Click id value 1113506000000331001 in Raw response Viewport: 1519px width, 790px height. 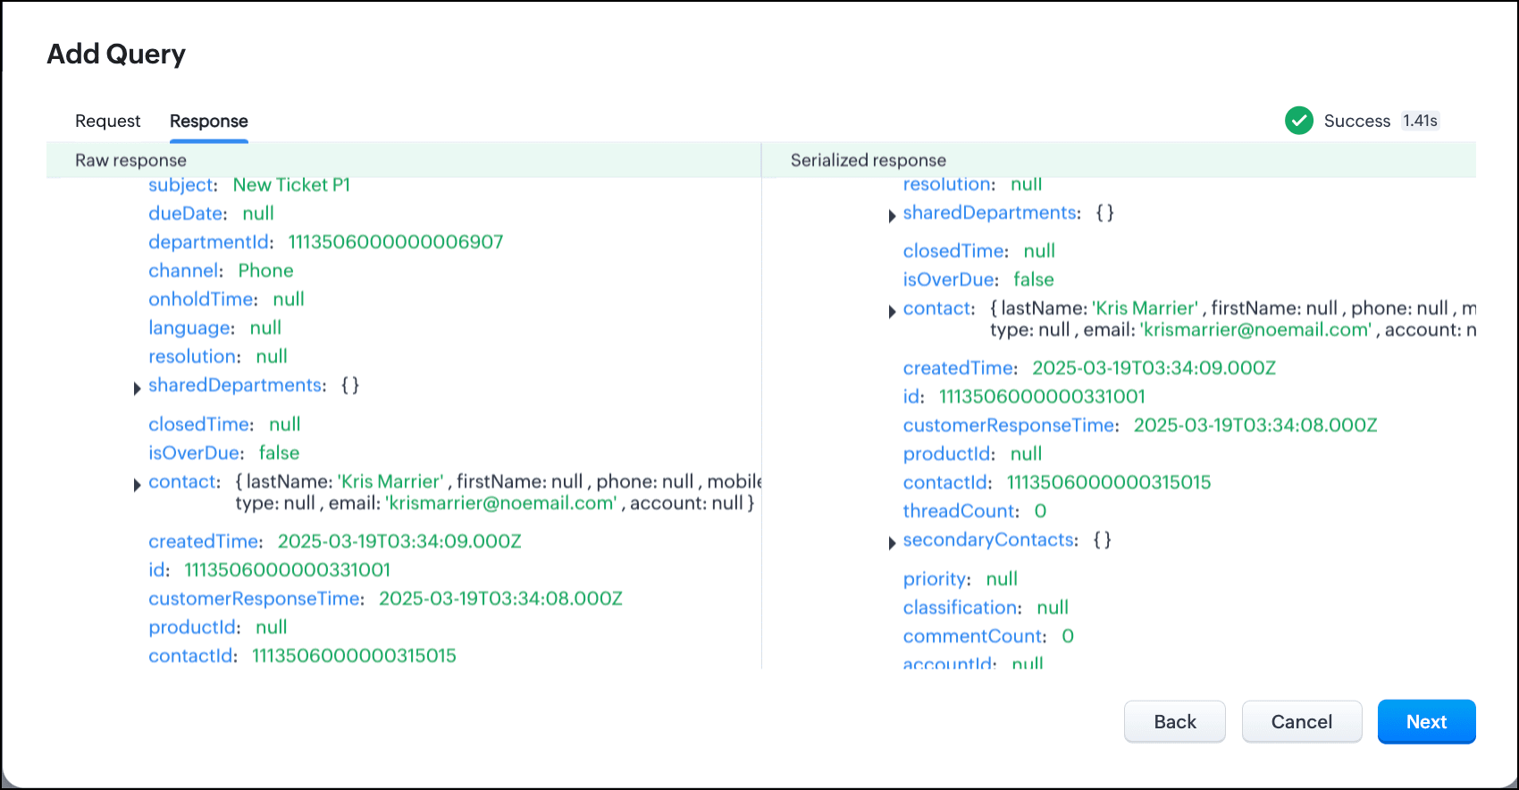click(x=287, y=570)
